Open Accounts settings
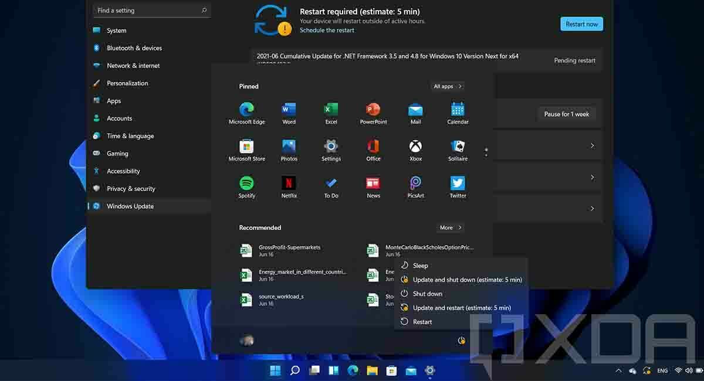Image resolution: width=704 pixels, height=381 pixels. click(149, 118)
